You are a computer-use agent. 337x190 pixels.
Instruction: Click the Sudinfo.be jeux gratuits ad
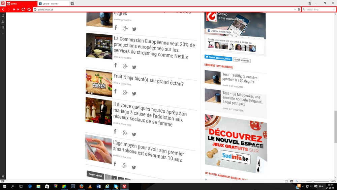pos(236,143)
